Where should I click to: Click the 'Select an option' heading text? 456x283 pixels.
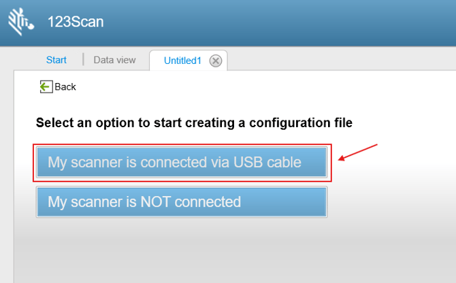[x=194, y=123]
